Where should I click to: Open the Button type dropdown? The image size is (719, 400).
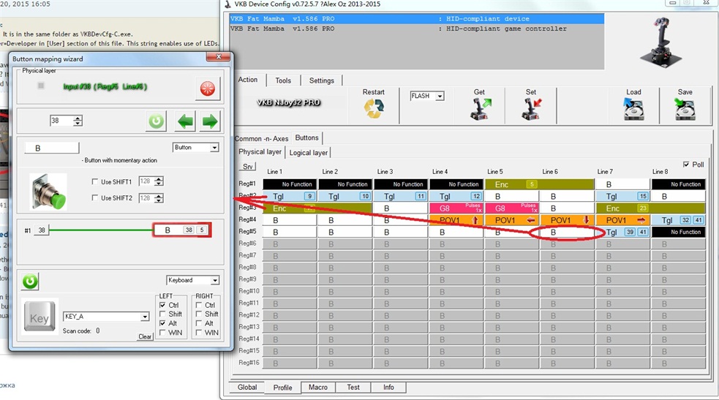coord(214,148)
